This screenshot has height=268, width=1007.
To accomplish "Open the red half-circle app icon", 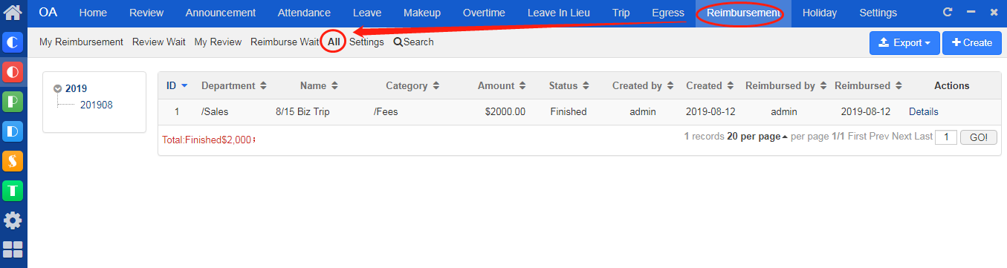I will (13, 72).
